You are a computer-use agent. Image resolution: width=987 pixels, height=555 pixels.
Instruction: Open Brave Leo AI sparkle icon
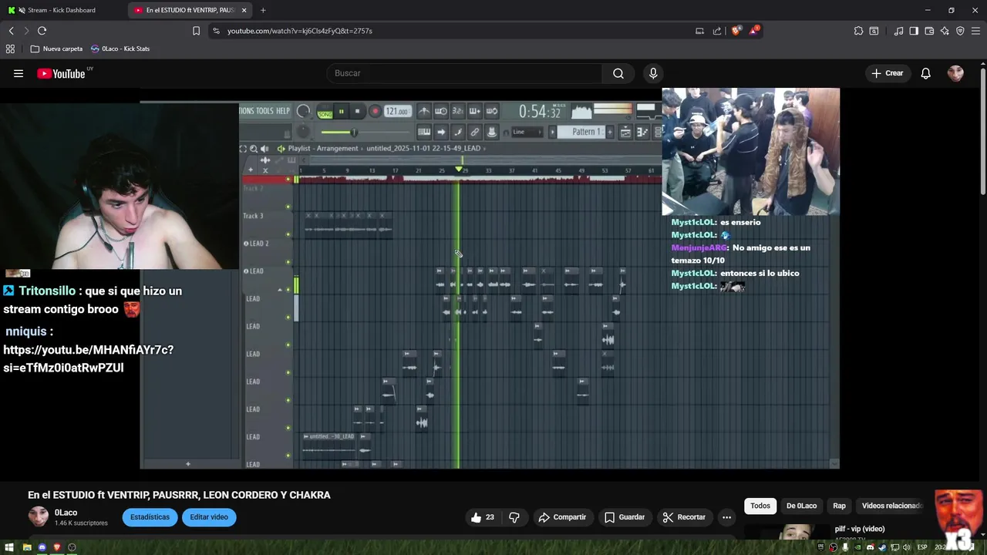point(945,31)
